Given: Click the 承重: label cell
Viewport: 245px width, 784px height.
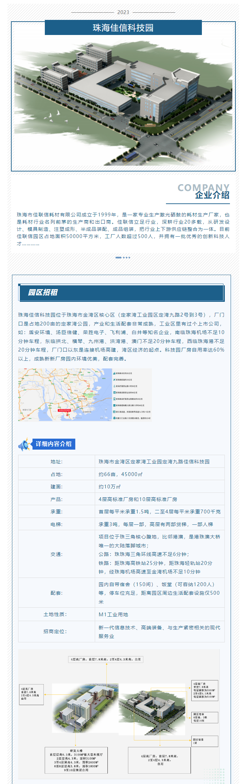Looking at the screenshot, I should (56, 512).
